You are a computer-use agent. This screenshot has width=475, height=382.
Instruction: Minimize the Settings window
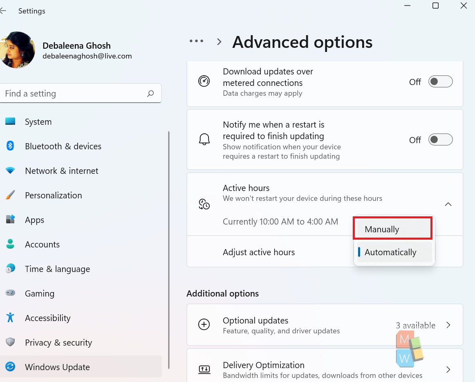(x=408, y=5)
